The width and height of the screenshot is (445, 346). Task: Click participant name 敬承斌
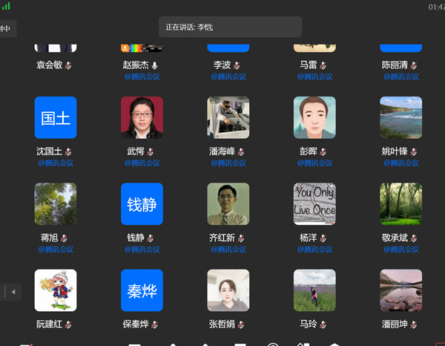(x=395, y=238)
